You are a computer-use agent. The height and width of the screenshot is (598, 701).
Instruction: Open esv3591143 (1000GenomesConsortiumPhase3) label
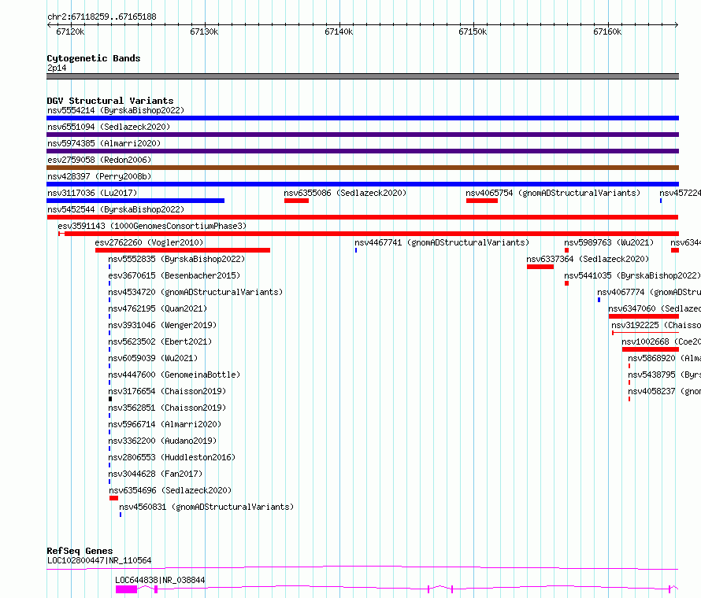152,226
